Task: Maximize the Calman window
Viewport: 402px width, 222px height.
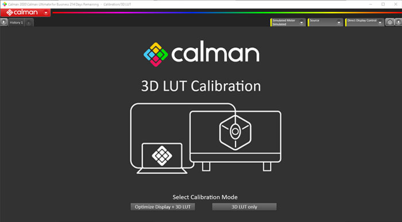Action: pos(383,4)
